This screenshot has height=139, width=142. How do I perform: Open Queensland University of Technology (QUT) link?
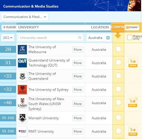pos(49,63)
